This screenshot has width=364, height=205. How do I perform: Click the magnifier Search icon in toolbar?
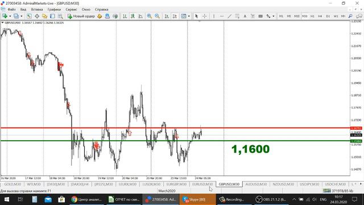pos(350,16)
